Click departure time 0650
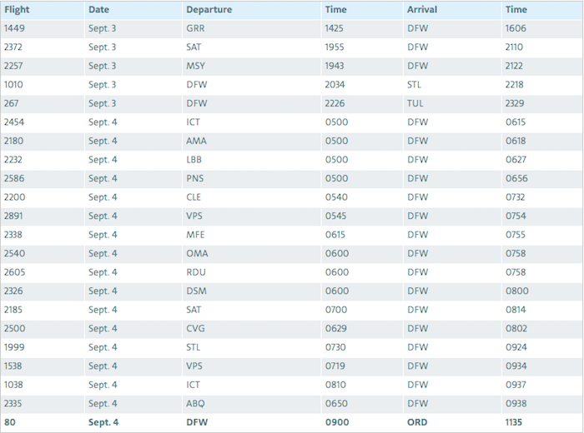The height and width of the screenshot is (433, 584). (337, 404)
